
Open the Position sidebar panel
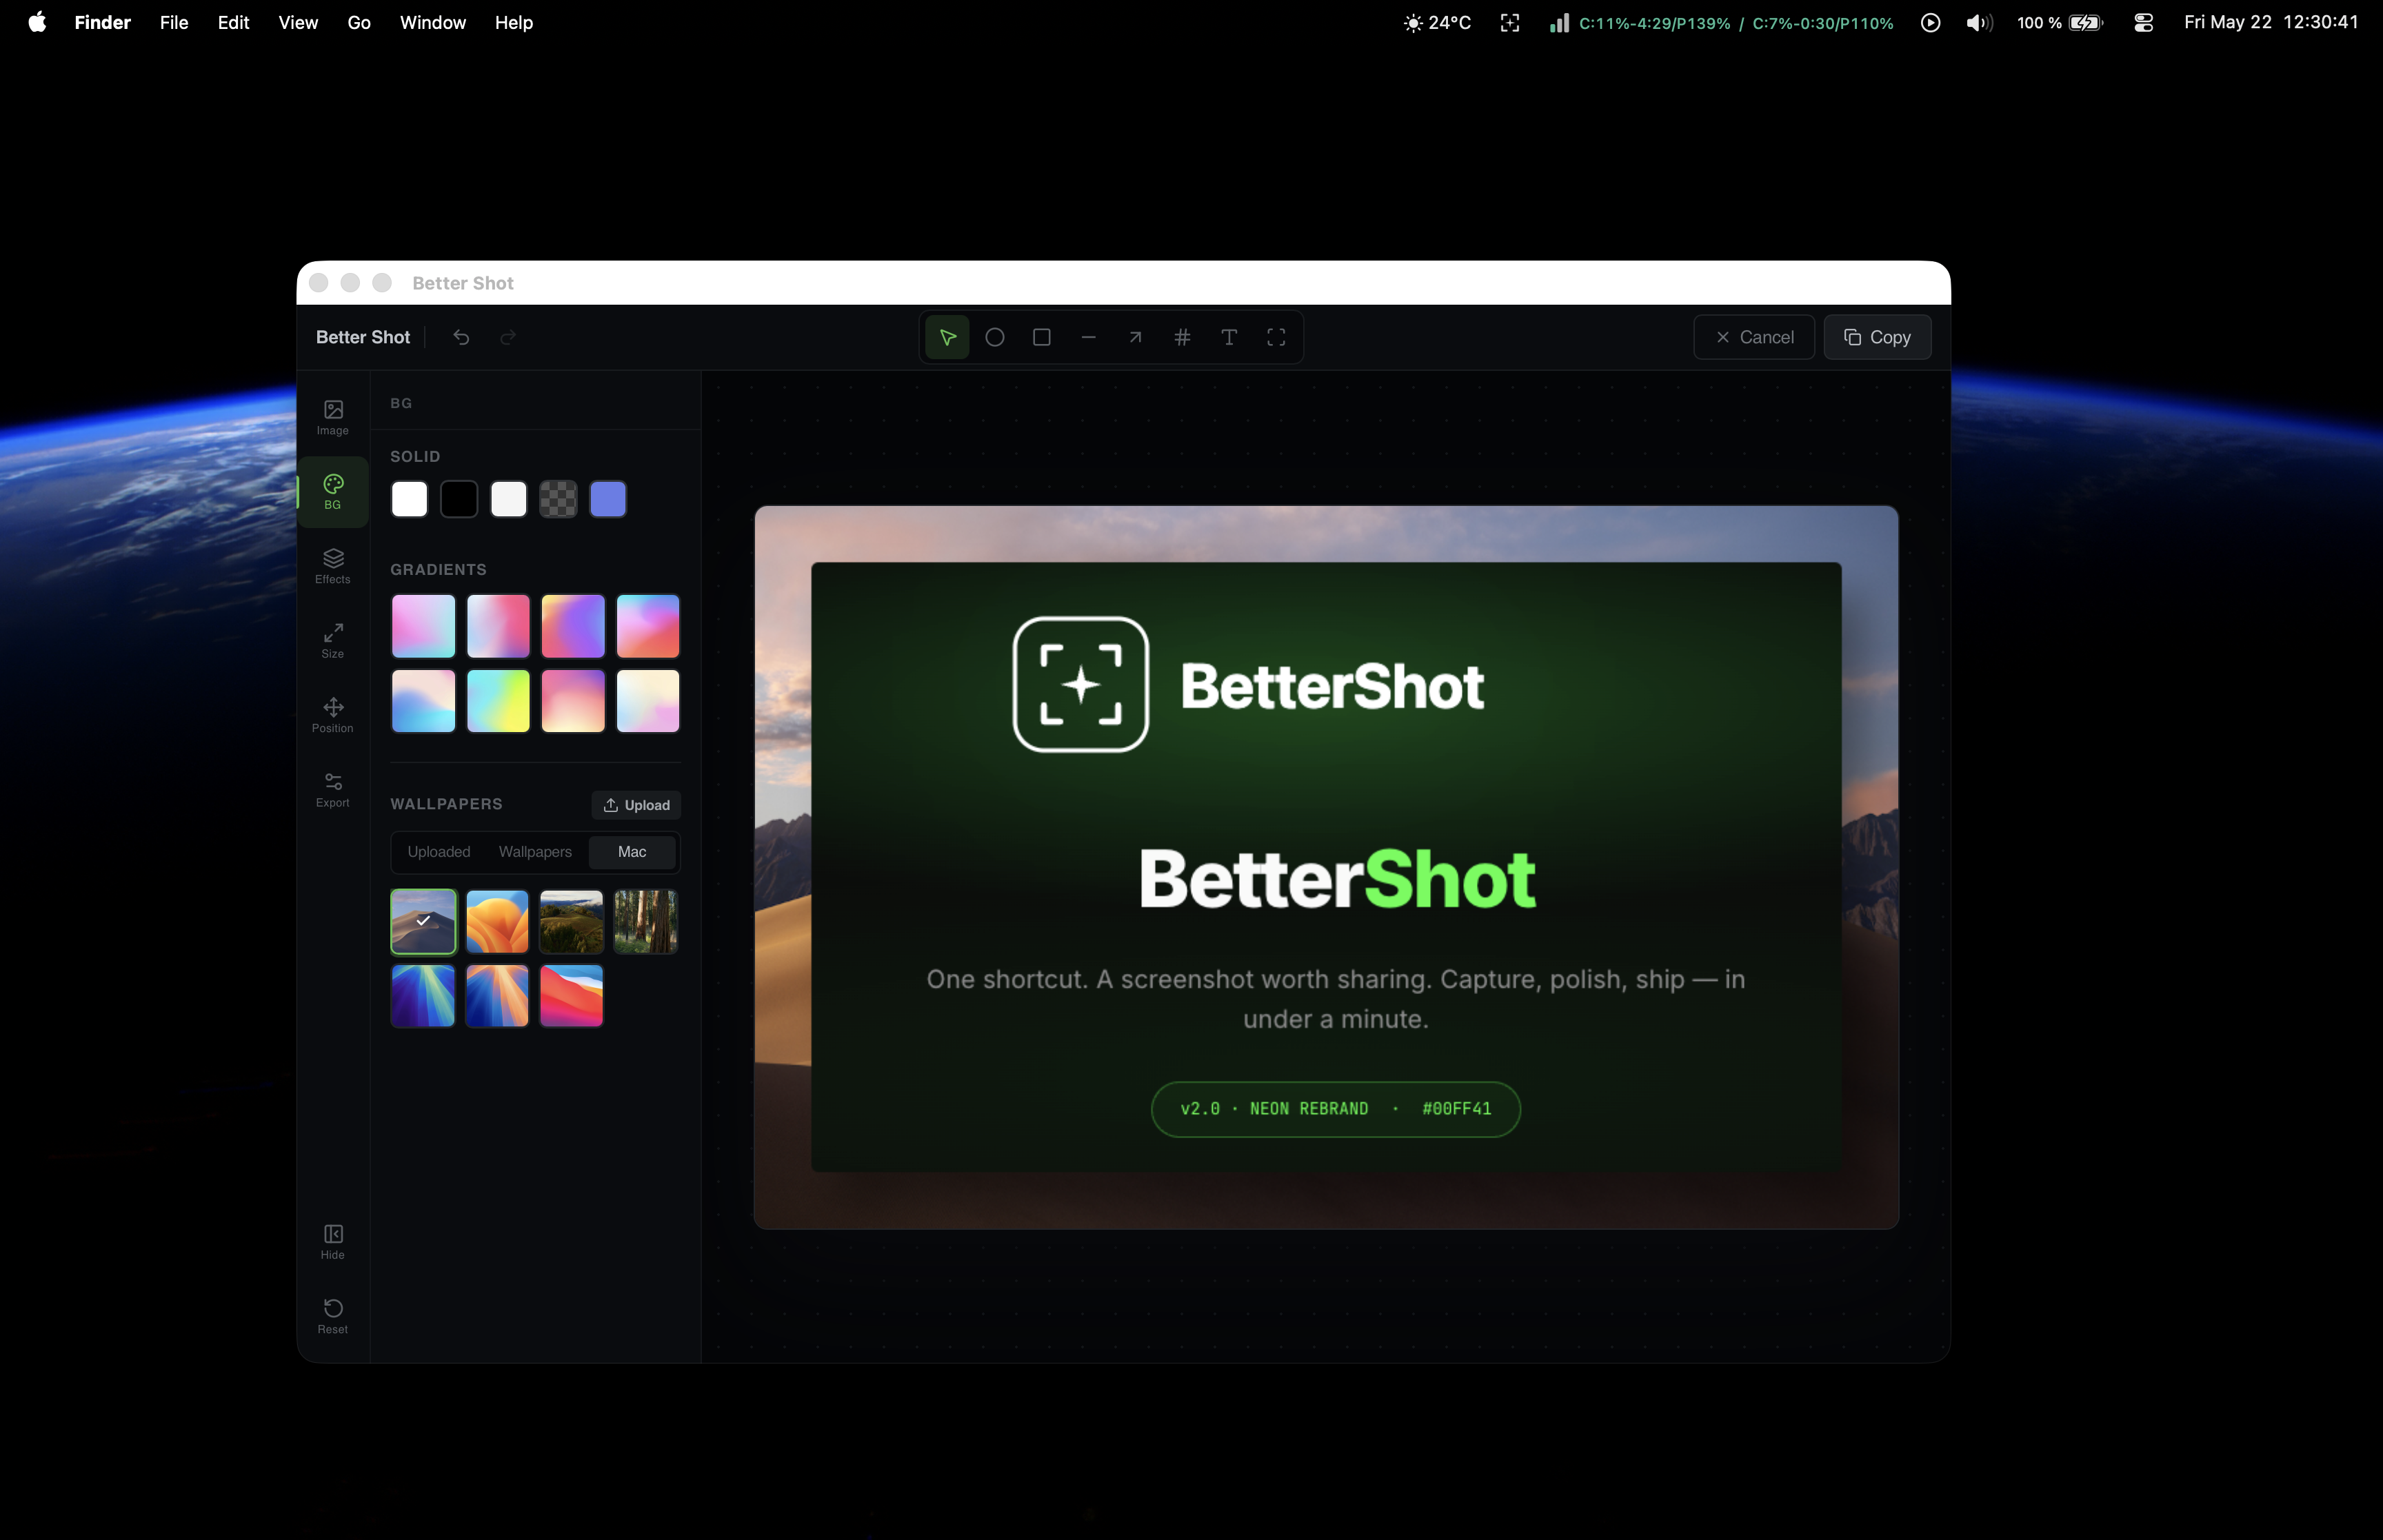point(333,715)
